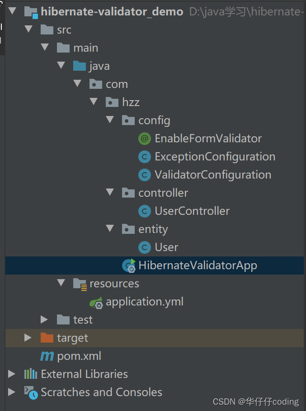
Task: Expand the target folder
Action: tap(28, 338)
